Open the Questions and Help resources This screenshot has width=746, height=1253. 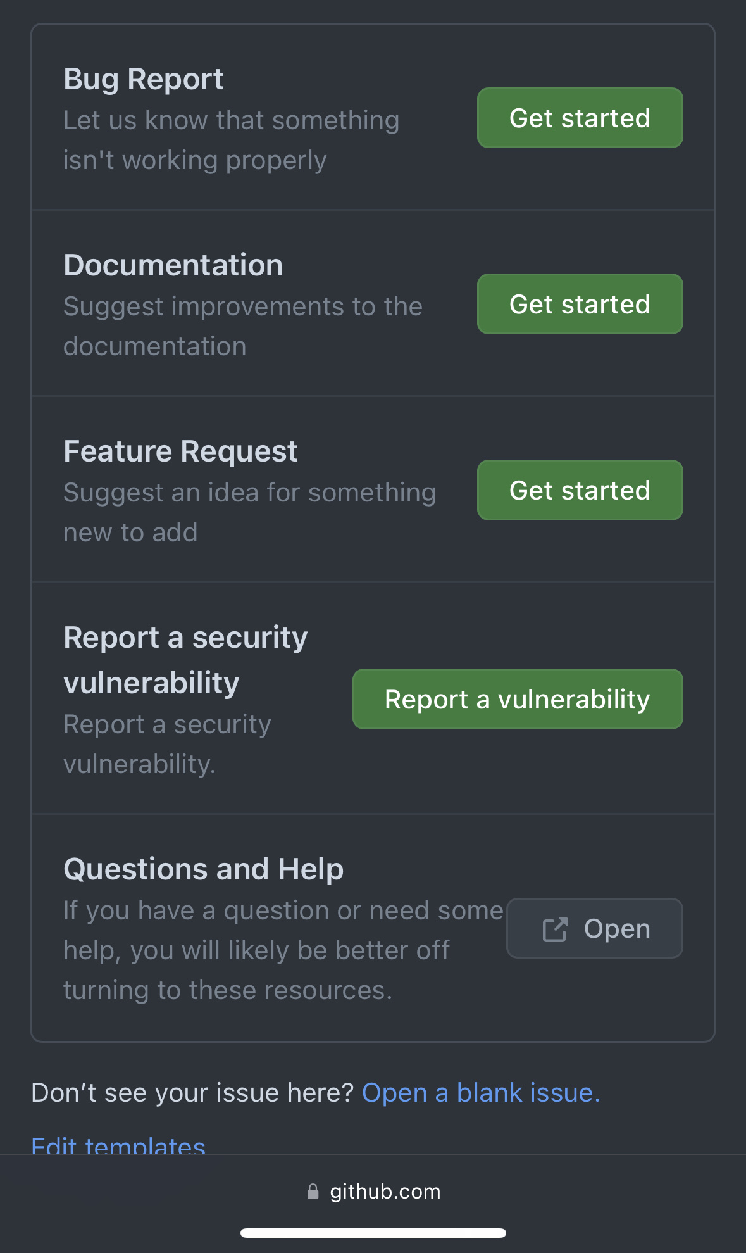coord(595,928)
